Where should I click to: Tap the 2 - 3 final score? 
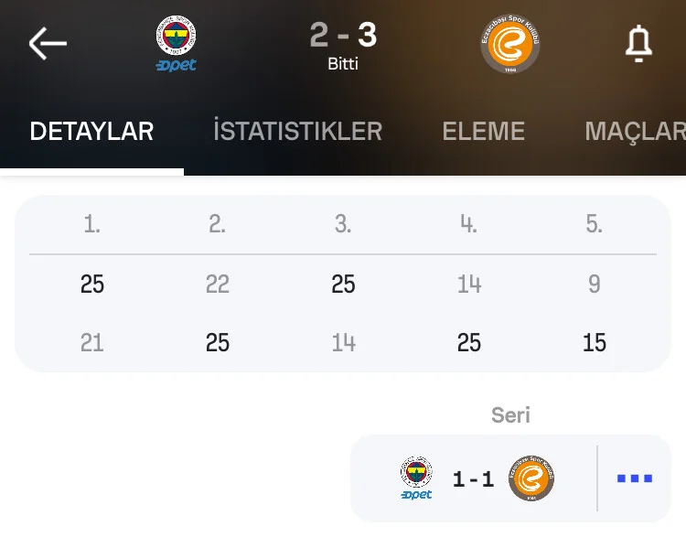343,35
